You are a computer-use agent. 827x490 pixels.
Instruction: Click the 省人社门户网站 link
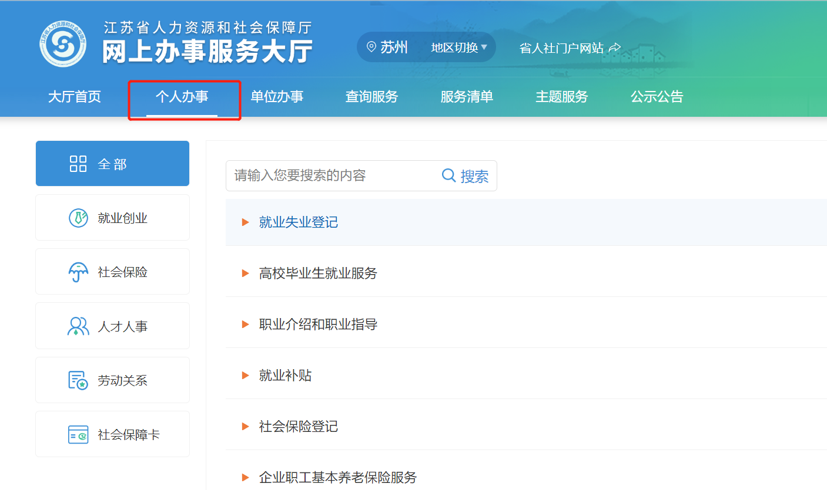pos(561,48)
